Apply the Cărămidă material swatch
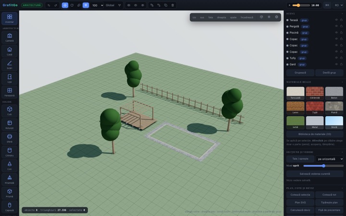Image resolution: width=346 pixels, height=216 pixels. point(315,93)
